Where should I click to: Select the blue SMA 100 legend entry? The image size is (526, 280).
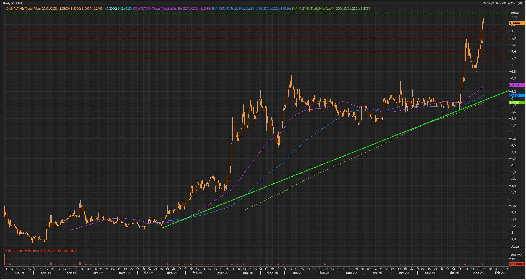tap(251, 9)
